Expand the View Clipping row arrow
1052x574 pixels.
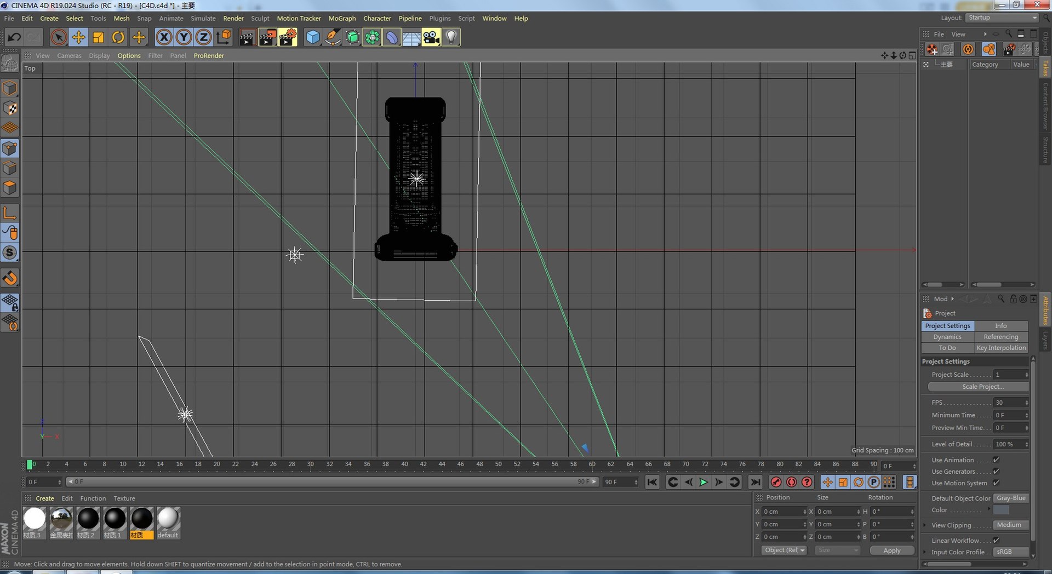tap(925, 525)
